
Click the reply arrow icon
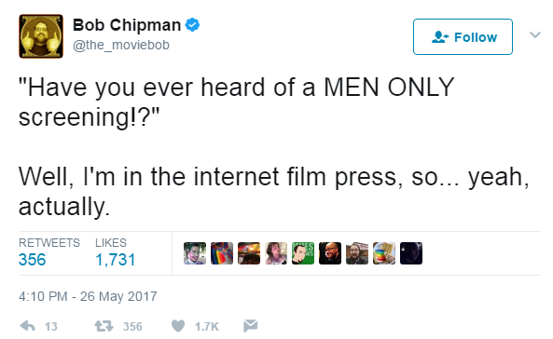pos(27,326)
